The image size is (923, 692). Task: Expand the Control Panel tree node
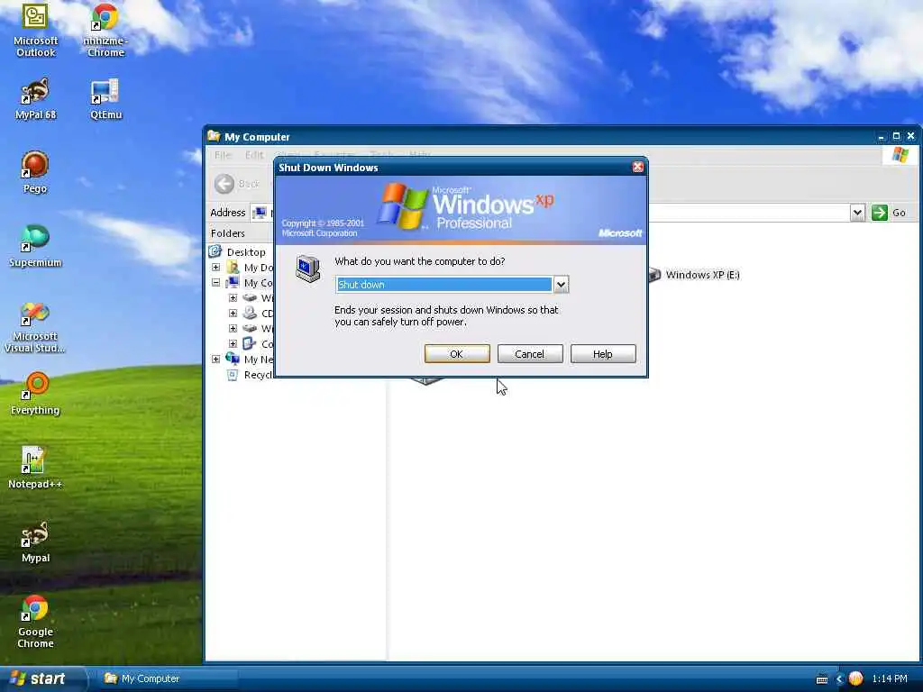pos(233,343)
